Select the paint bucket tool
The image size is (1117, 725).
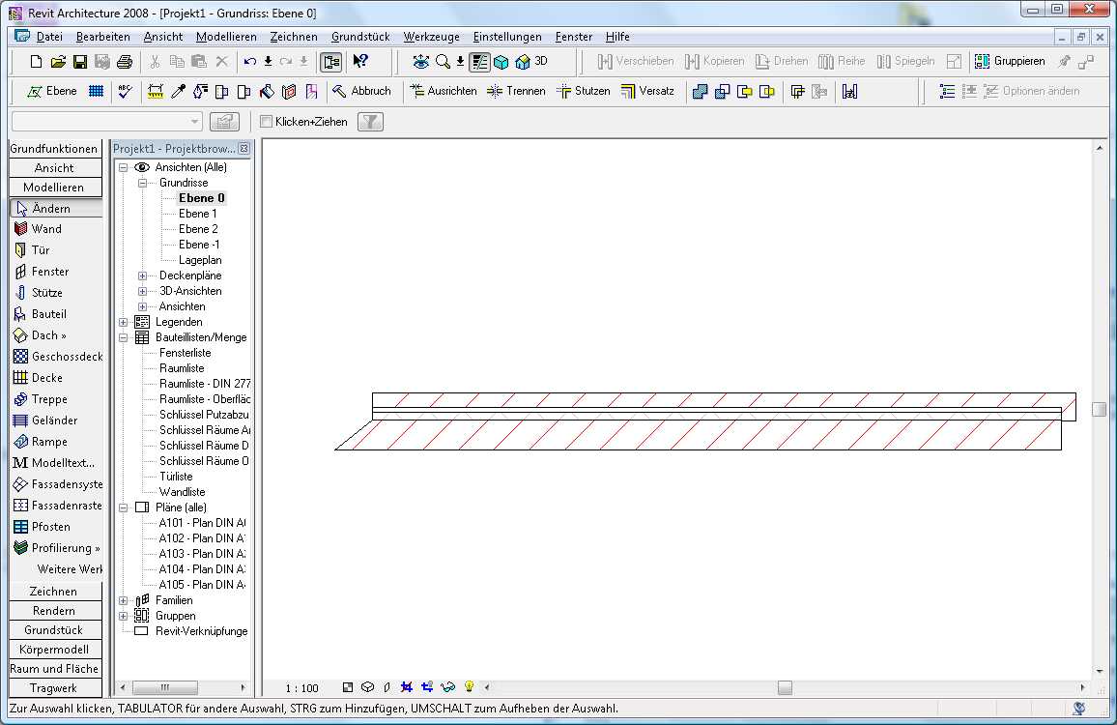coord(267,91)
